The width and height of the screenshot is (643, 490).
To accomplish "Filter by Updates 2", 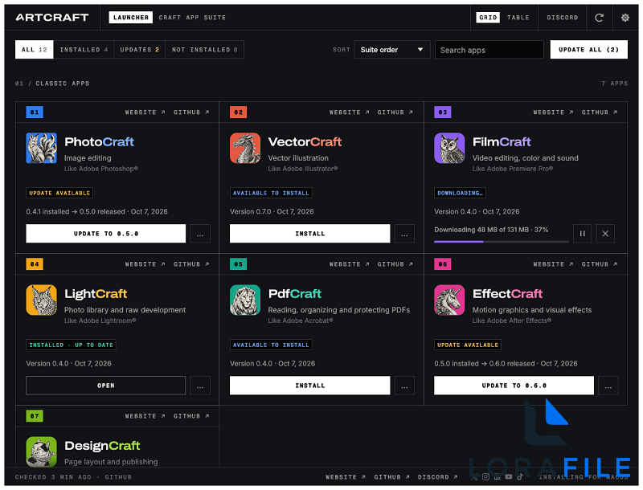I will pyautogui.click(x=139, y=50).
